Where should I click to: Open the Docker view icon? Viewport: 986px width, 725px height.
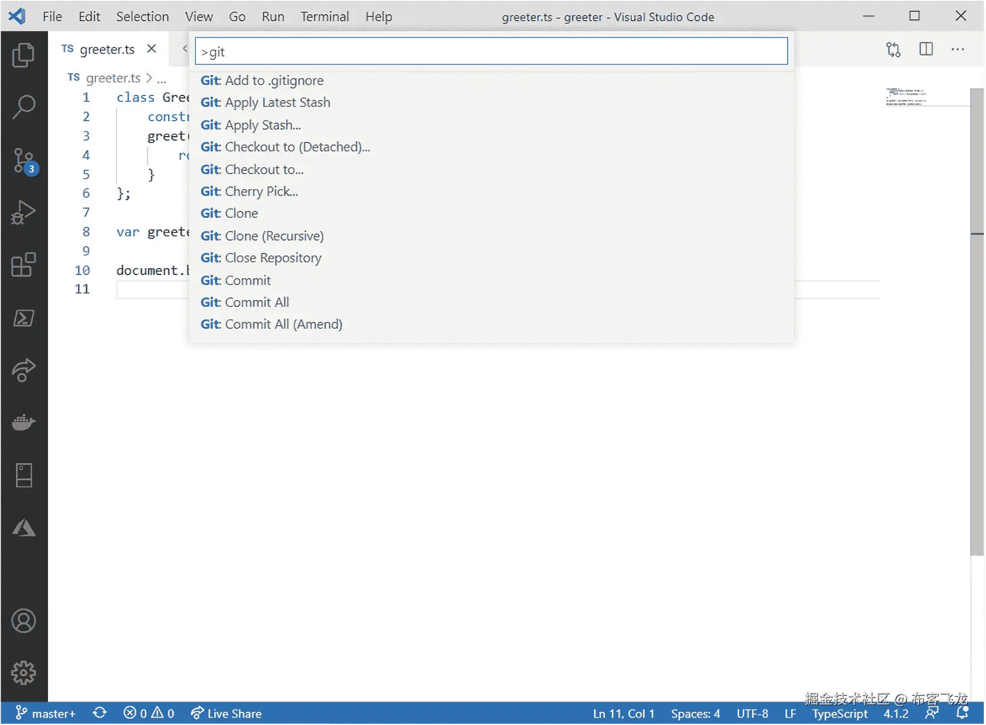tap(23, 423)
